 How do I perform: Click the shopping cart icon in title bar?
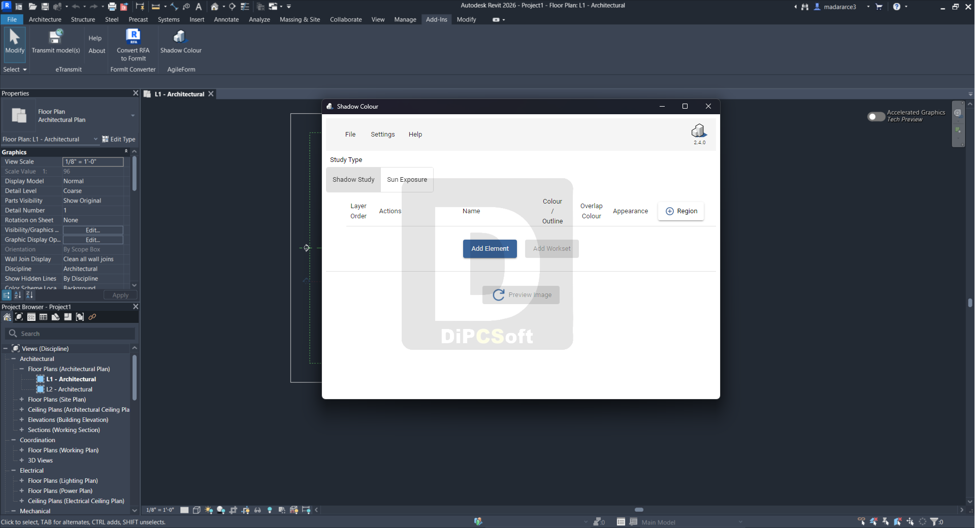click(879, 7)
